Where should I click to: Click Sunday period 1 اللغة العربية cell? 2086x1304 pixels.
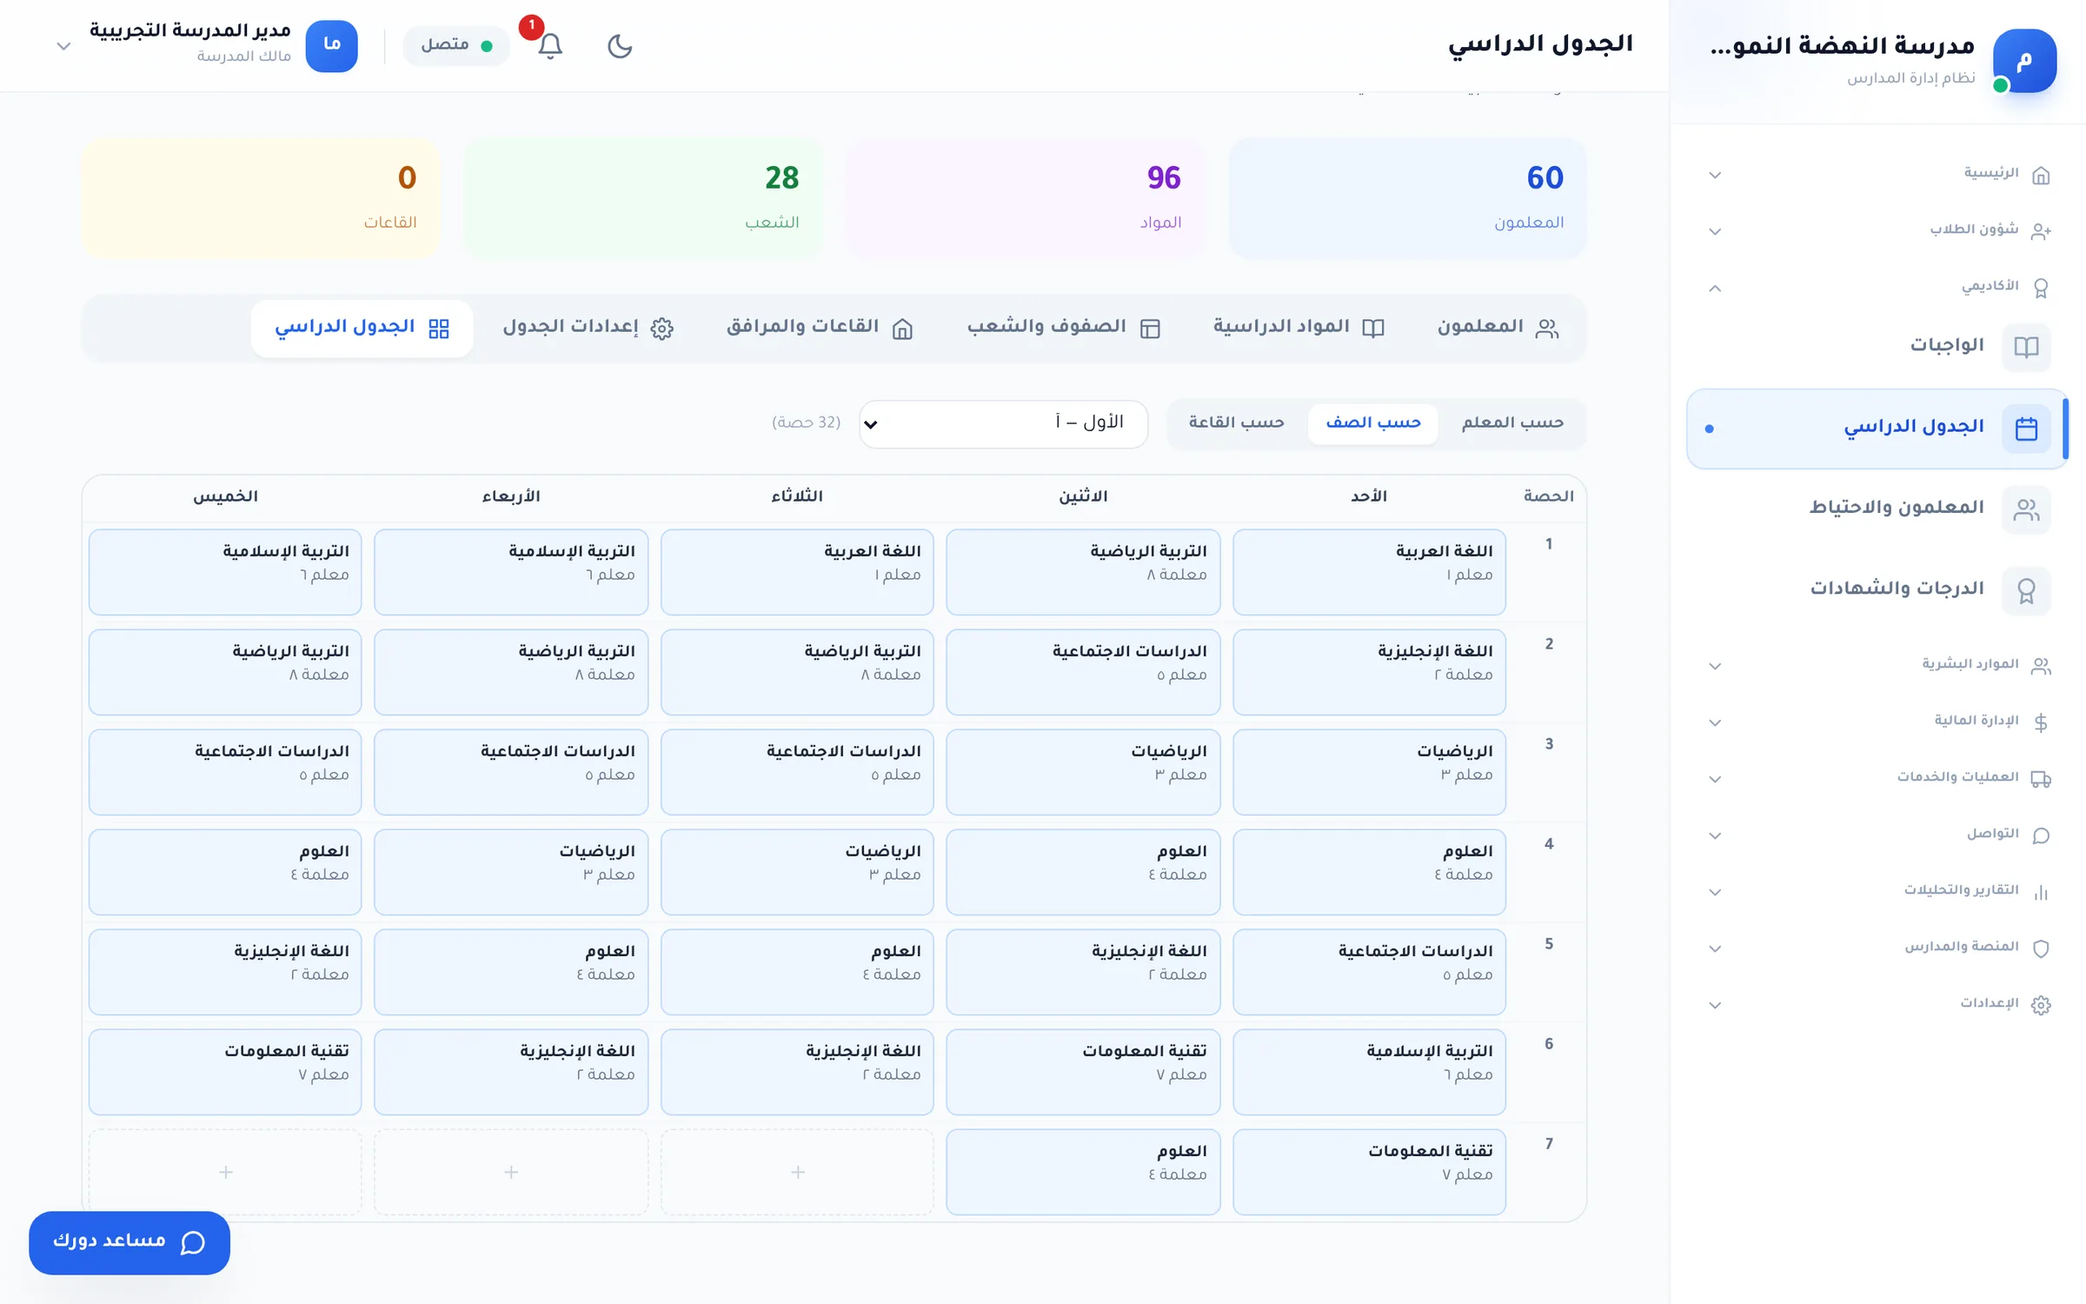[1369, 572]
